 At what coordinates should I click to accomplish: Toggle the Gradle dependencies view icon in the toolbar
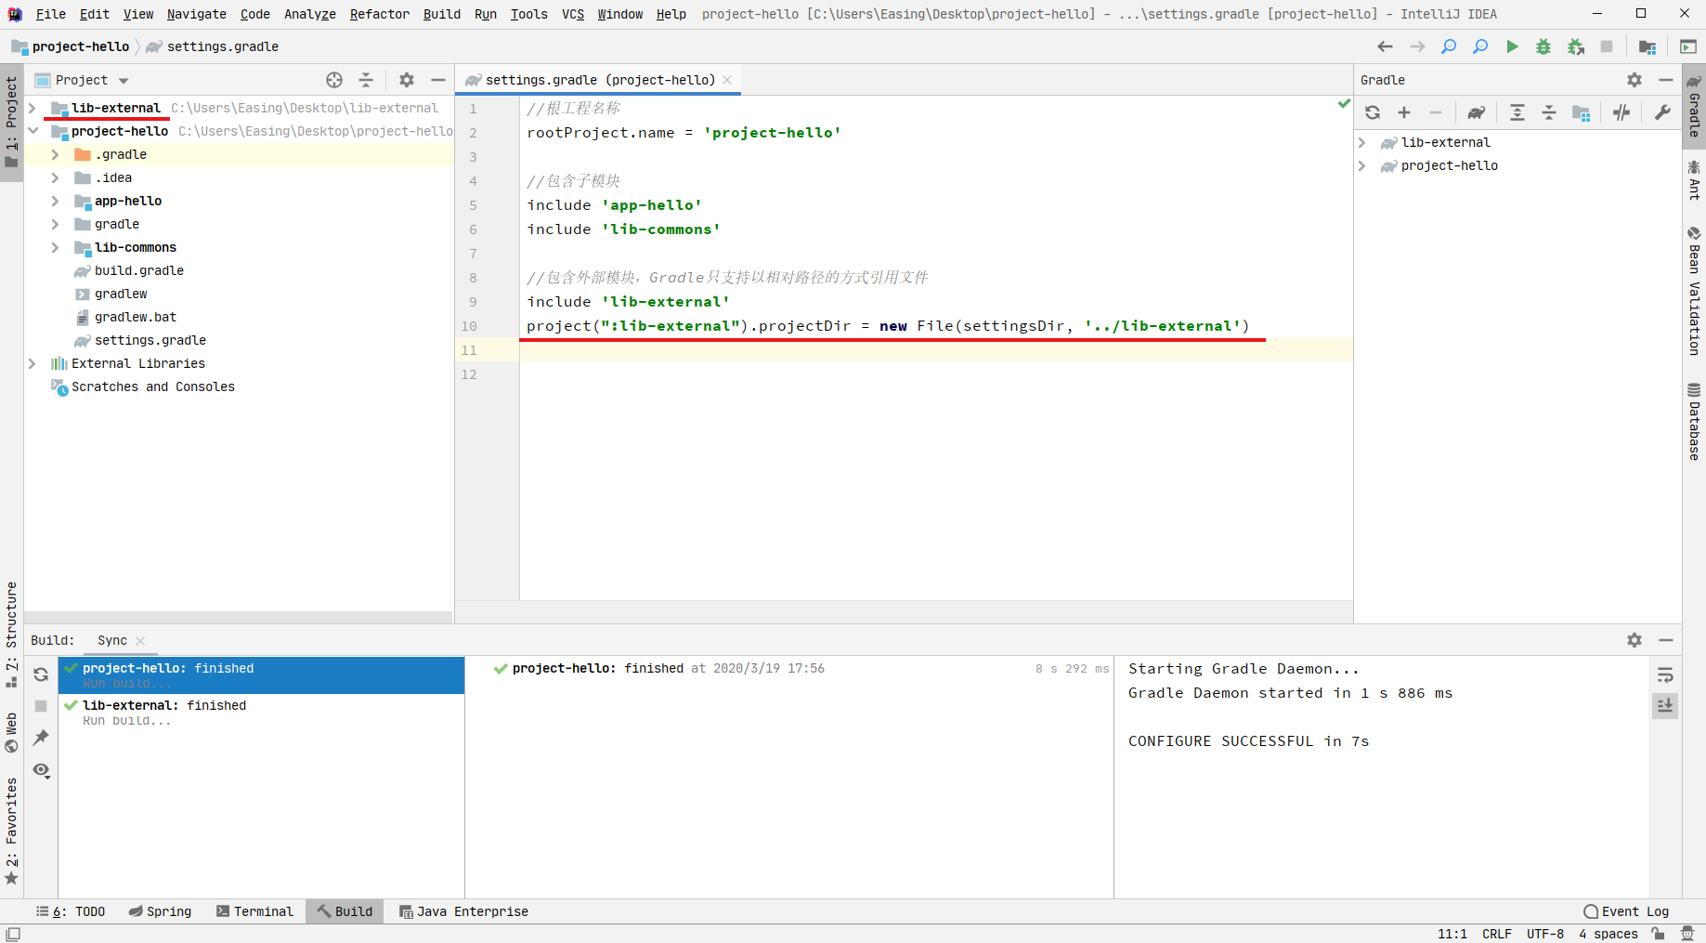[x=1581, y=112]
